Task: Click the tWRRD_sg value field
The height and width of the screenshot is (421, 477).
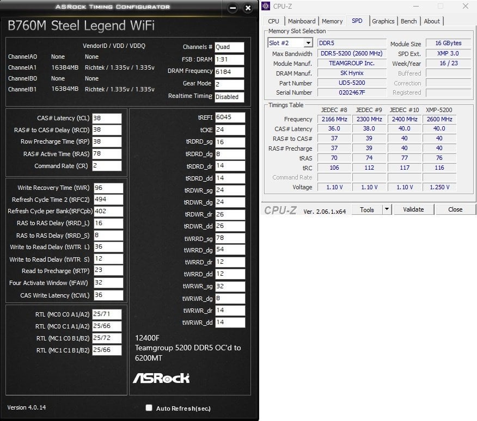Action: click(230, 238)
